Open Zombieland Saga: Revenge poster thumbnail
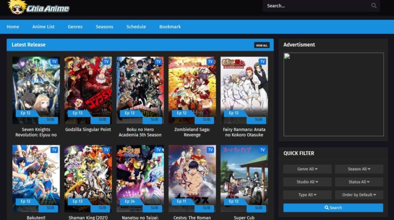 coord(192,90)
